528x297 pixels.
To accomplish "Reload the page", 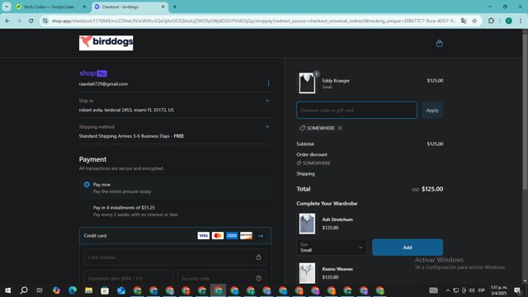I will tap(31, 21).
